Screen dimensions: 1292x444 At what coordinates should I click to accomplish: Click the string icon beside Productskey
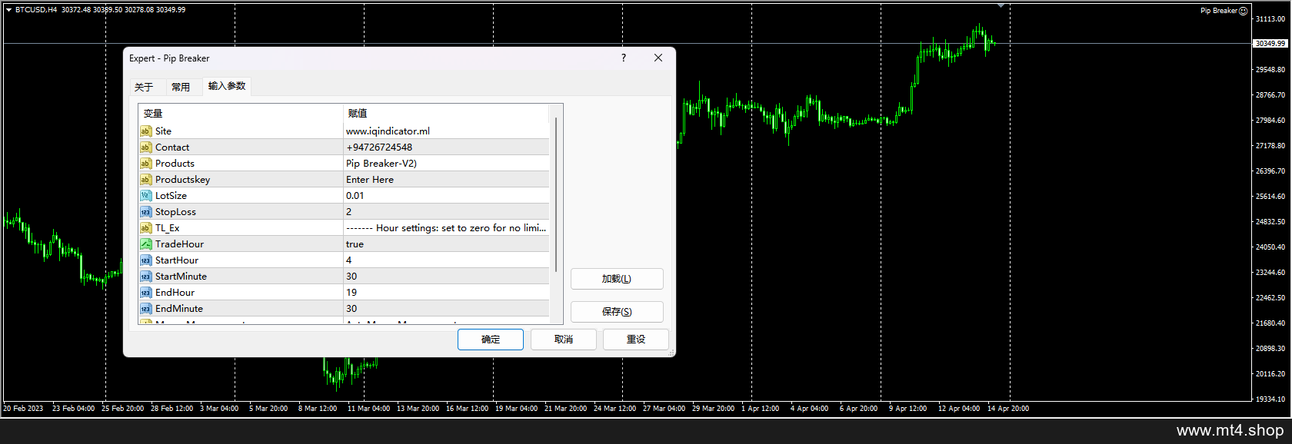click(x=145, y=180)
